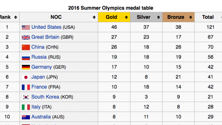Click the United States flag icon

coord(26,27)
